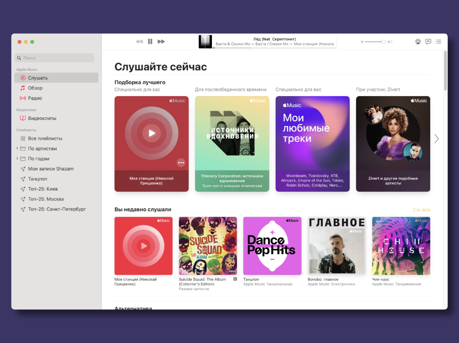Pause the current song
Viewport: 459px width, 343px height.
(150, 42)
